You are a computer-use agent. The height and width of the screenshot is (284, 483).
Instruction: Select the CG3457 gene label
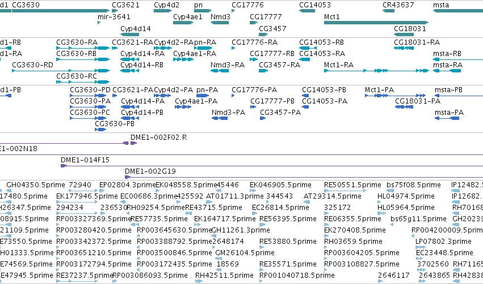coord(272,28)
